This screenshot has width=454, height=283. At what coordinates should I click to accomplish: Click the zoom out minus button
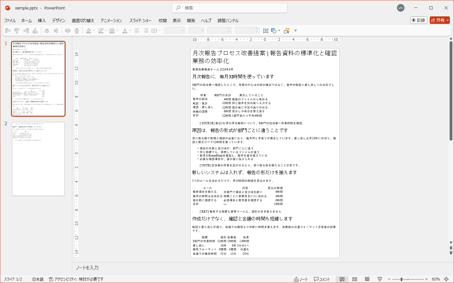pos(389,279)
